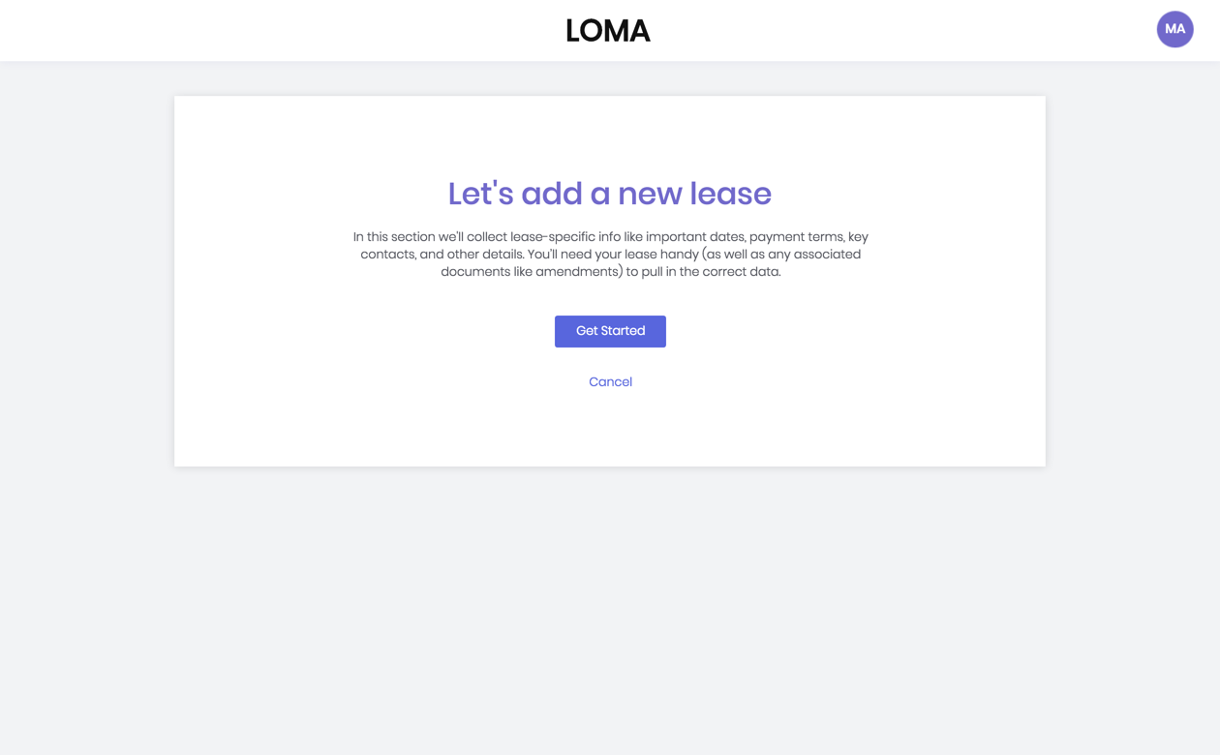
Task: Begin the new lease flow with Get Started
Action: [610, 331]
